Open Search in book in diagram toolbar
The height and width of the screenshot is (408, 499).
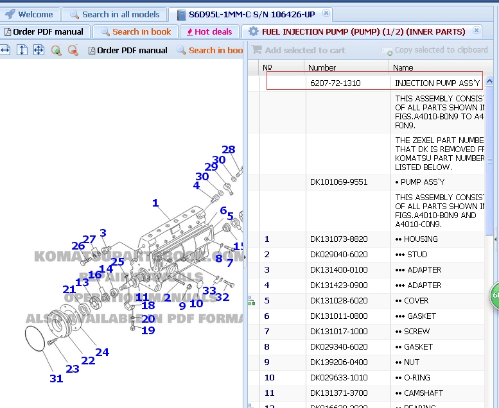tap(210, 50)
